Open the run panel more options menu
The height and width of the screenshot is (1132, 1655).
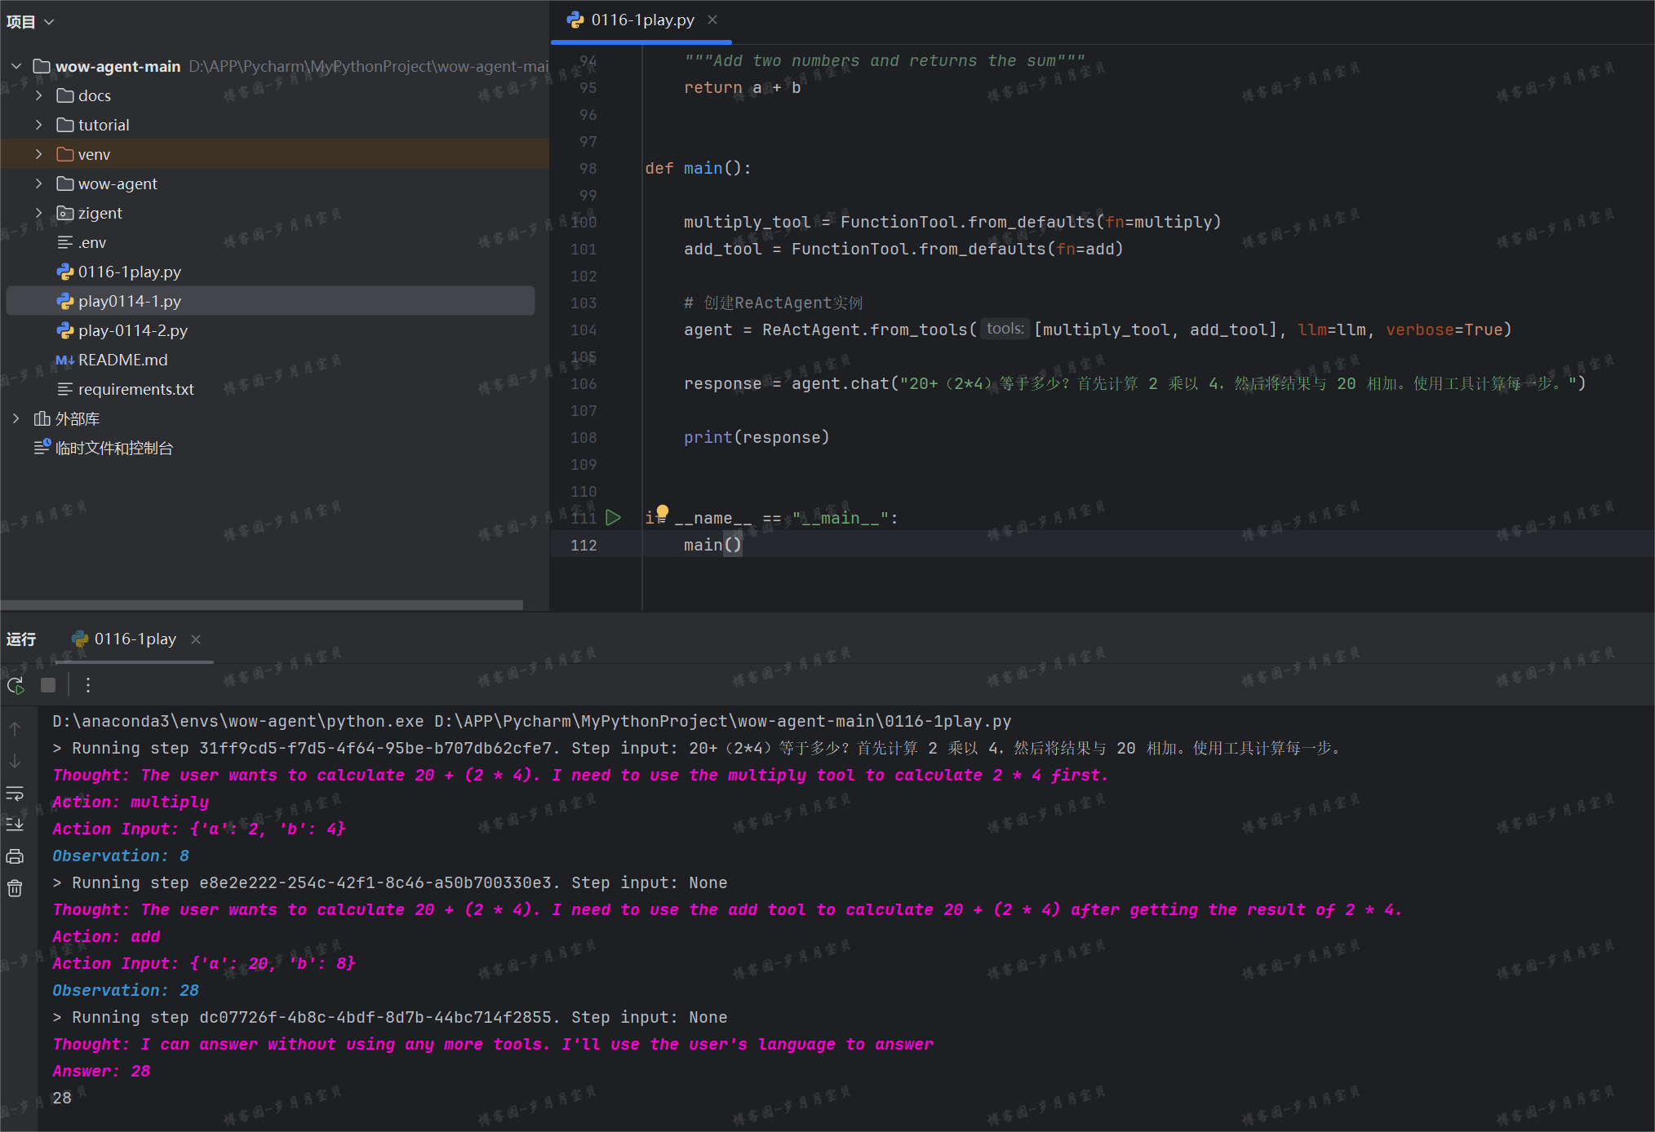point(88,685)
